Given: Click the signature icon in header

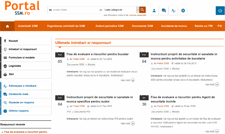Looking at the screenshot, I should point(173,11).
